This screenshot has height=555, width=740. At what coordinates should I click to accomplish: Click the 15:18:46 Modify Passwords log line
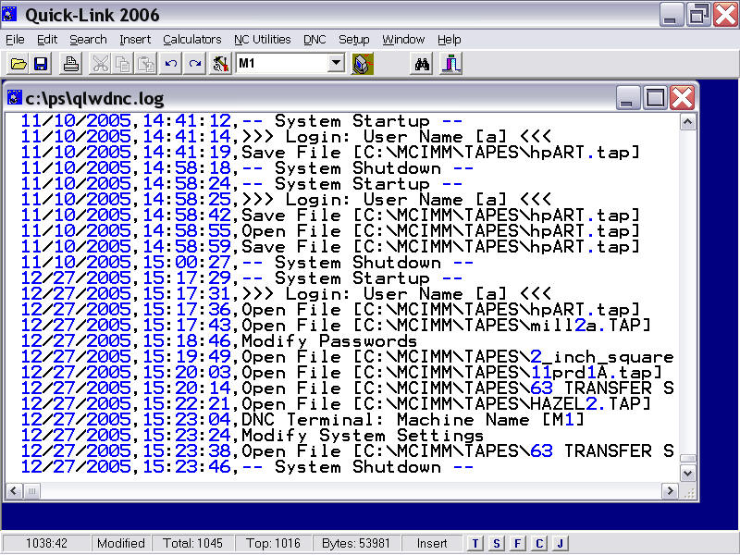coord(219,340)
